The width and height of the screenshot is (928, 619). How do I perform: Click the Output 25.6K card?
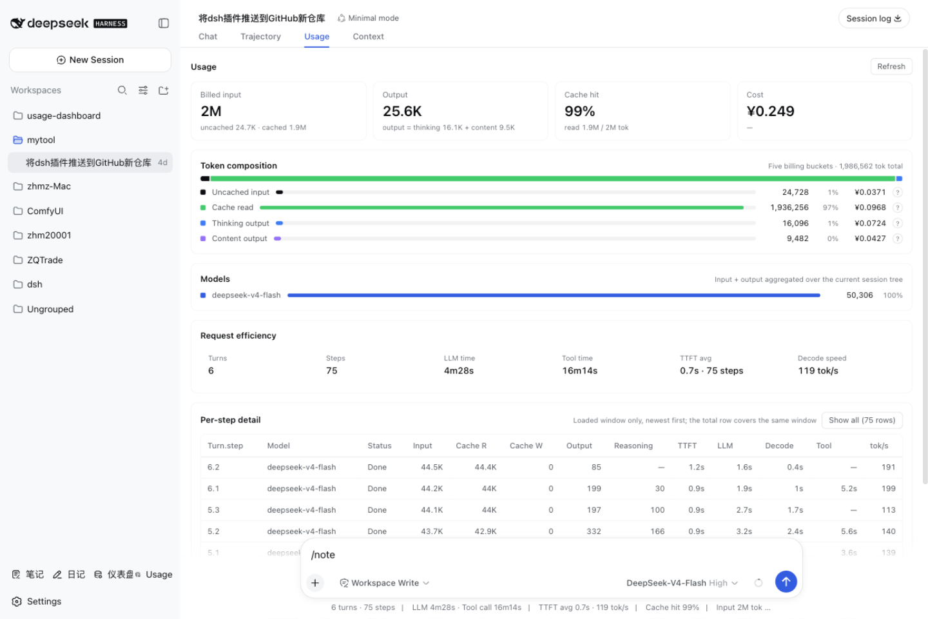[x=460, y=111]
